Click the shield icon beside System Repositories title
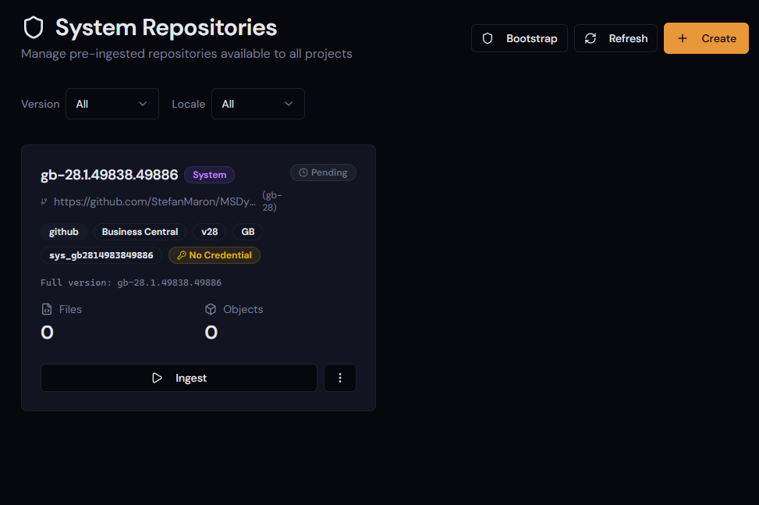Viewport: 759px width, 505px height. (34, 27)
